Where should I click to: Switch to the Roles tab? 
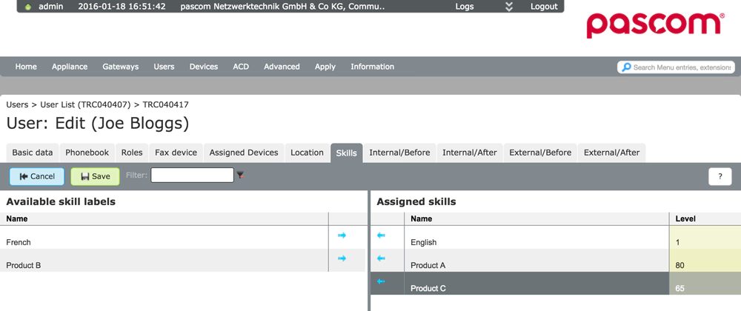coord(132,153)
